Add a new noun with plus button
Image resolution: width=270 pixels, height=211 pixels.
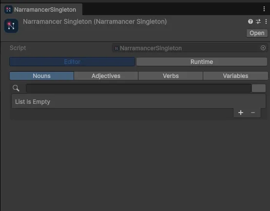point(241,113)
